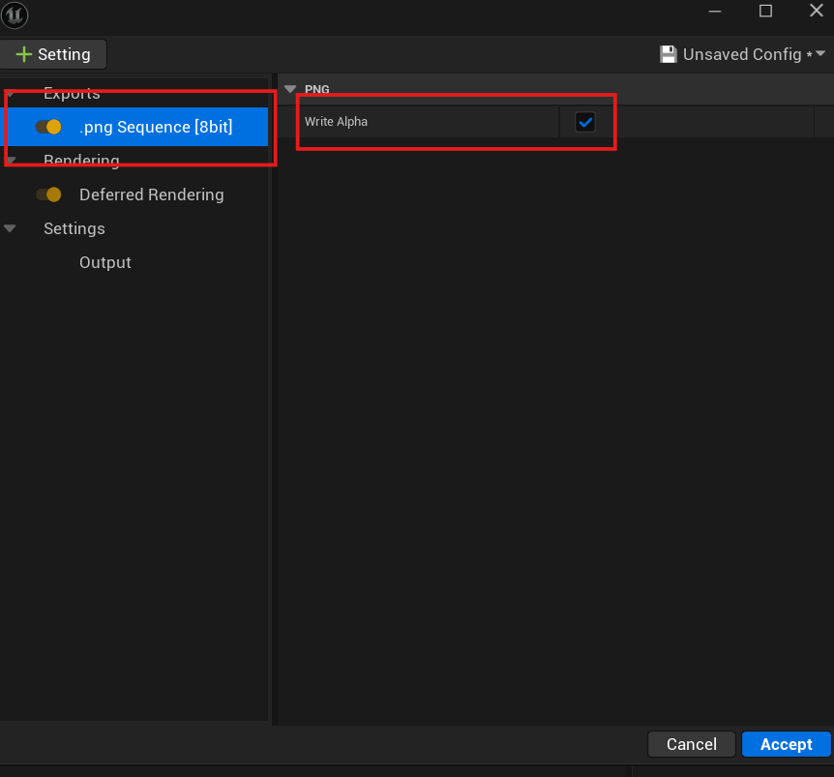The height and width of the screenshot is (777, 834).
Task: Click the orange dot on the .png Sequence toggle
Action: tap(56, 127)
